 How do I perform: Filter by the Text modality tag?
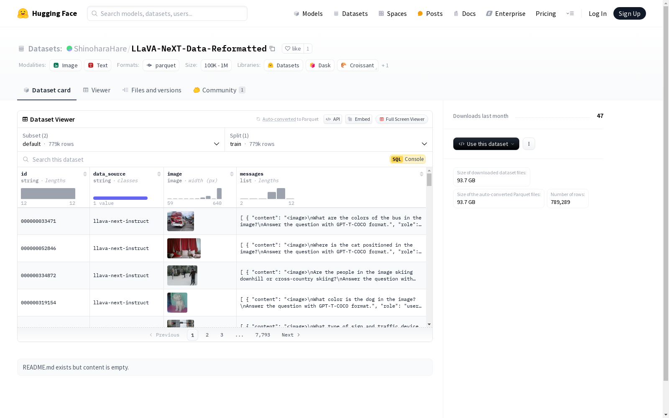pyautogui.click(x=98, y=65)
